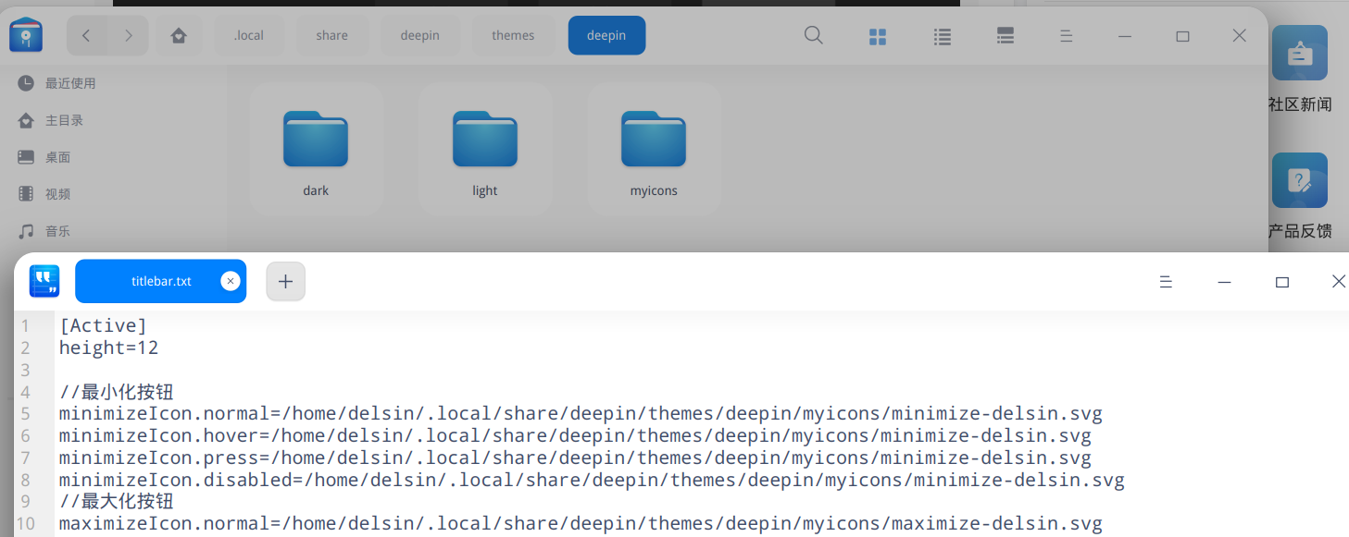Open file manager main menu
Image resolution: width=1349 pixels, height=537 pixels.
pyautogui.click(x=1066, y=36)
